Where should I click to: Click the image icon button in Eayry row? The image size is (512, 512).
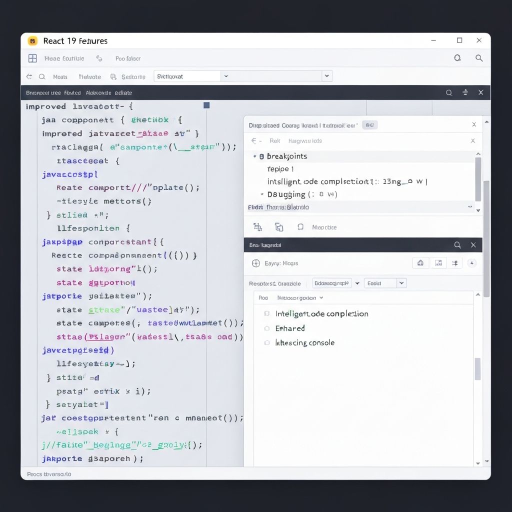point(438,263)
